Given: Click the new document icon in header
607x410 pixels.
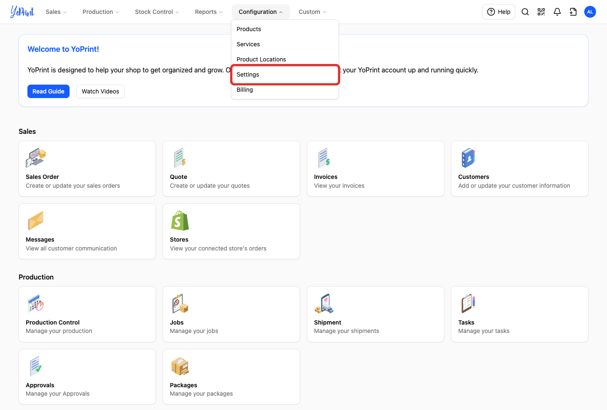Looking at the screenshot, I should (573, 12).
